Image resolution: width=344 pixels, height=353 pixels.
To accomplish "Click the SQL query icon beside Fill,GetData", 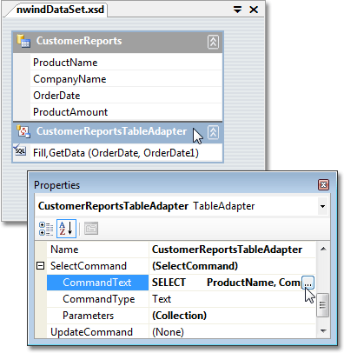I will 20,150.
